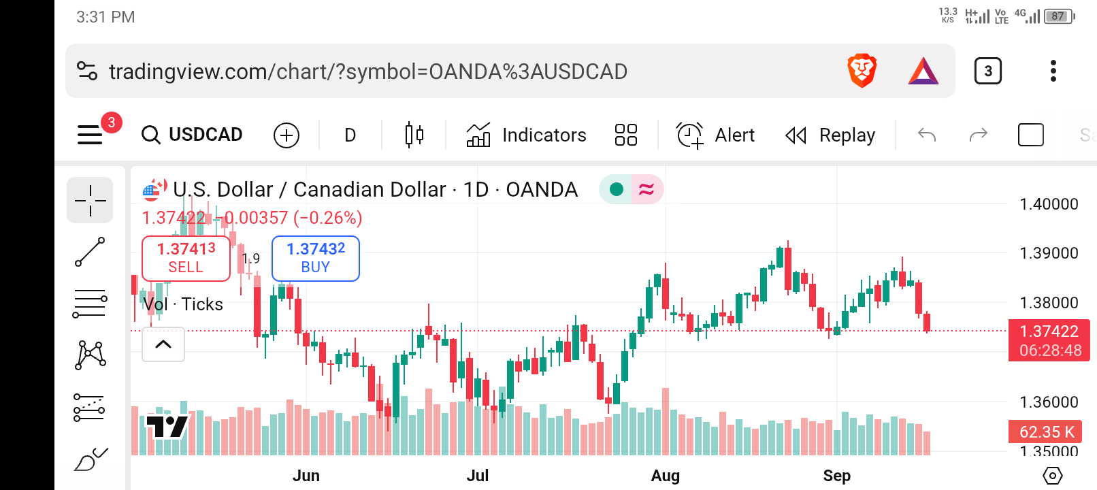Click the BUY button at 1.37432
This screenshot has width=1097, height=490.
click(316, 258)
